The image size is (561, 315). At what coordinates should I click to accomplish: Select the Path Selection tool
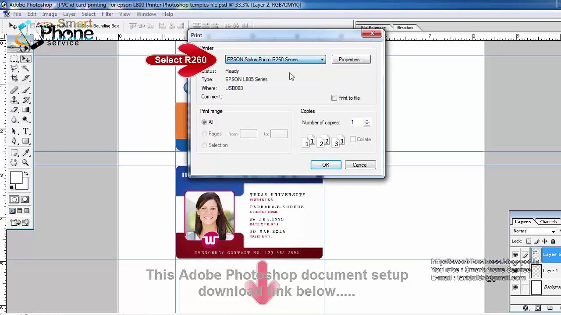pyautogui.click(x=14, y=131)
